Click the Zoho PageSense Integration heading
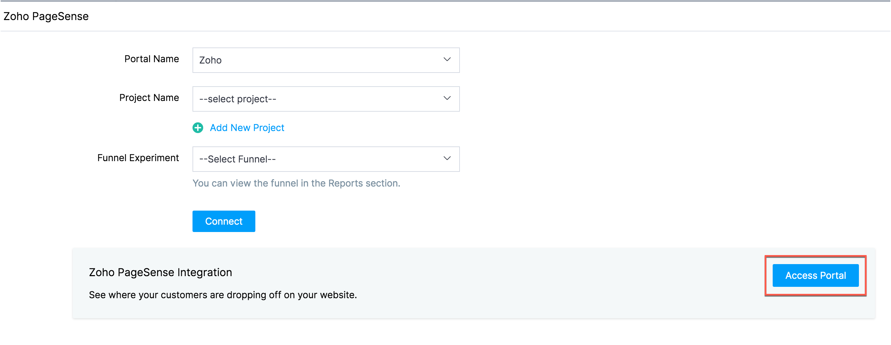Image resolution: width=891 pixels, height=345 pixels. [x=160, y=272]
